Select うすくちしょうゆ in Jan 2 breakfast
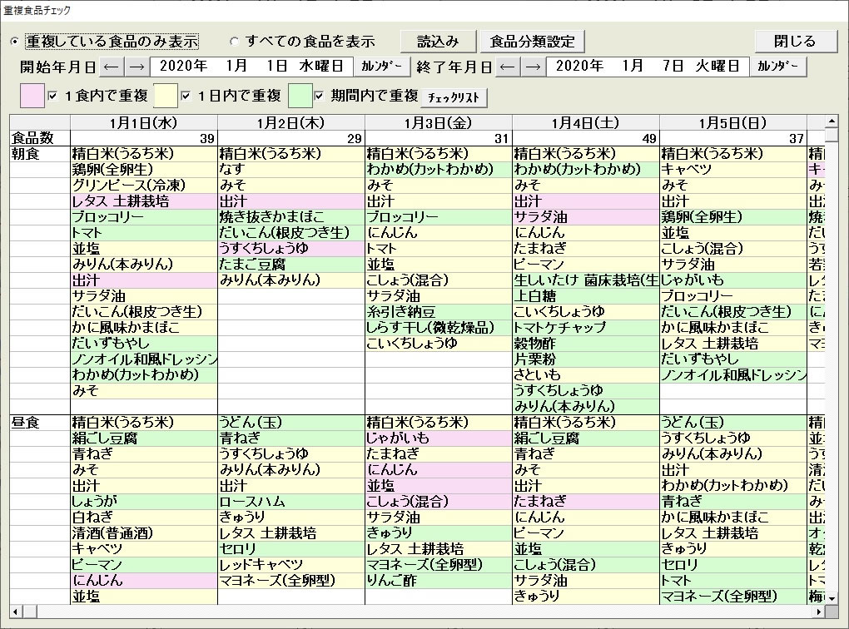This screenshot has height=629, width=849. [x=291, y=249]
